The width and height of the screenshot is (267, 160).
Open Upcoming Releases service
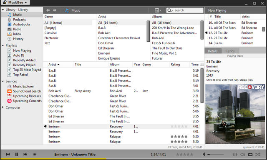(27, 96)
